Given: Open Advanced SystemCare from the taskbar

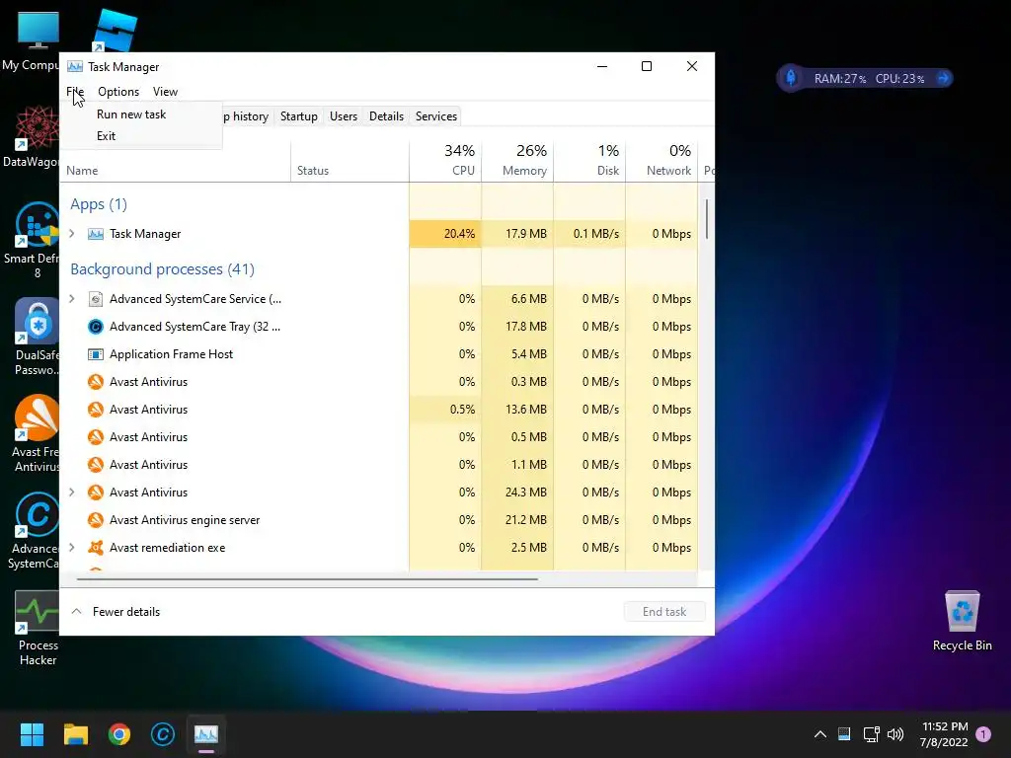Looking at the screenshot, I should [163, 734].
